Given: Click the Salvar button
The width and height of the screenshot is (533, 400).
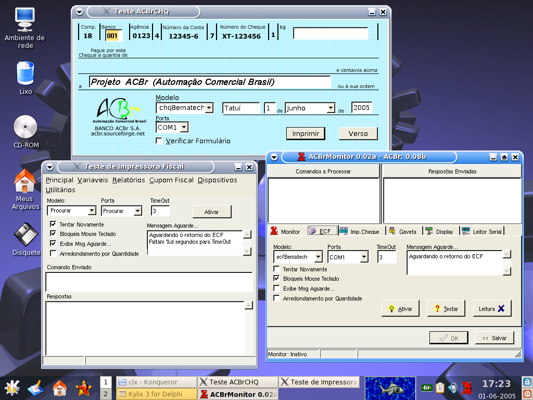Looking at the screenshot, I should [x=494, y=338].
